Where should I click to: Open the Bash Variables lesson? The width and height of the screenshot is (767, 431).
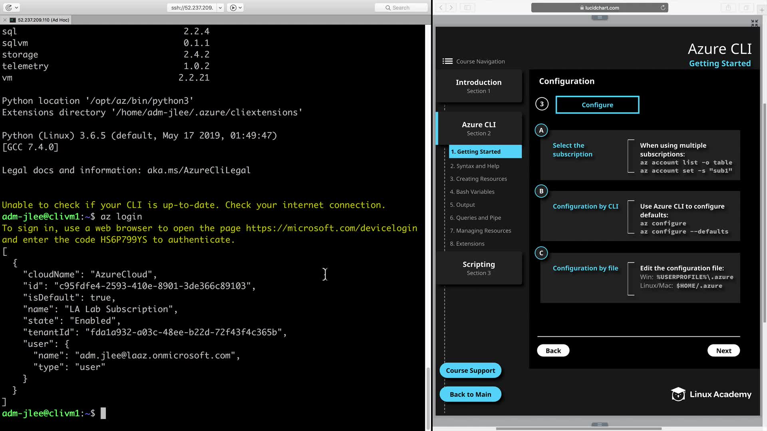tap(472, 192)
